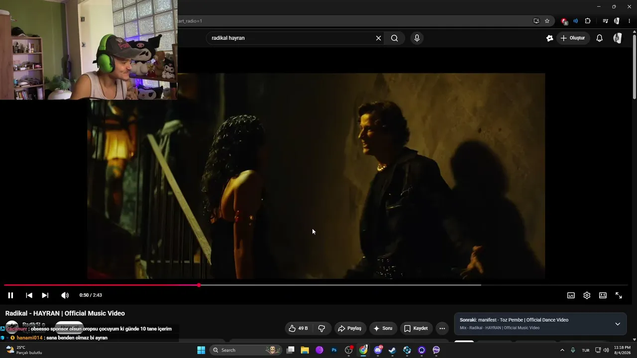Skip to the next video
637x358 pixels.
(x=45, y=295)
